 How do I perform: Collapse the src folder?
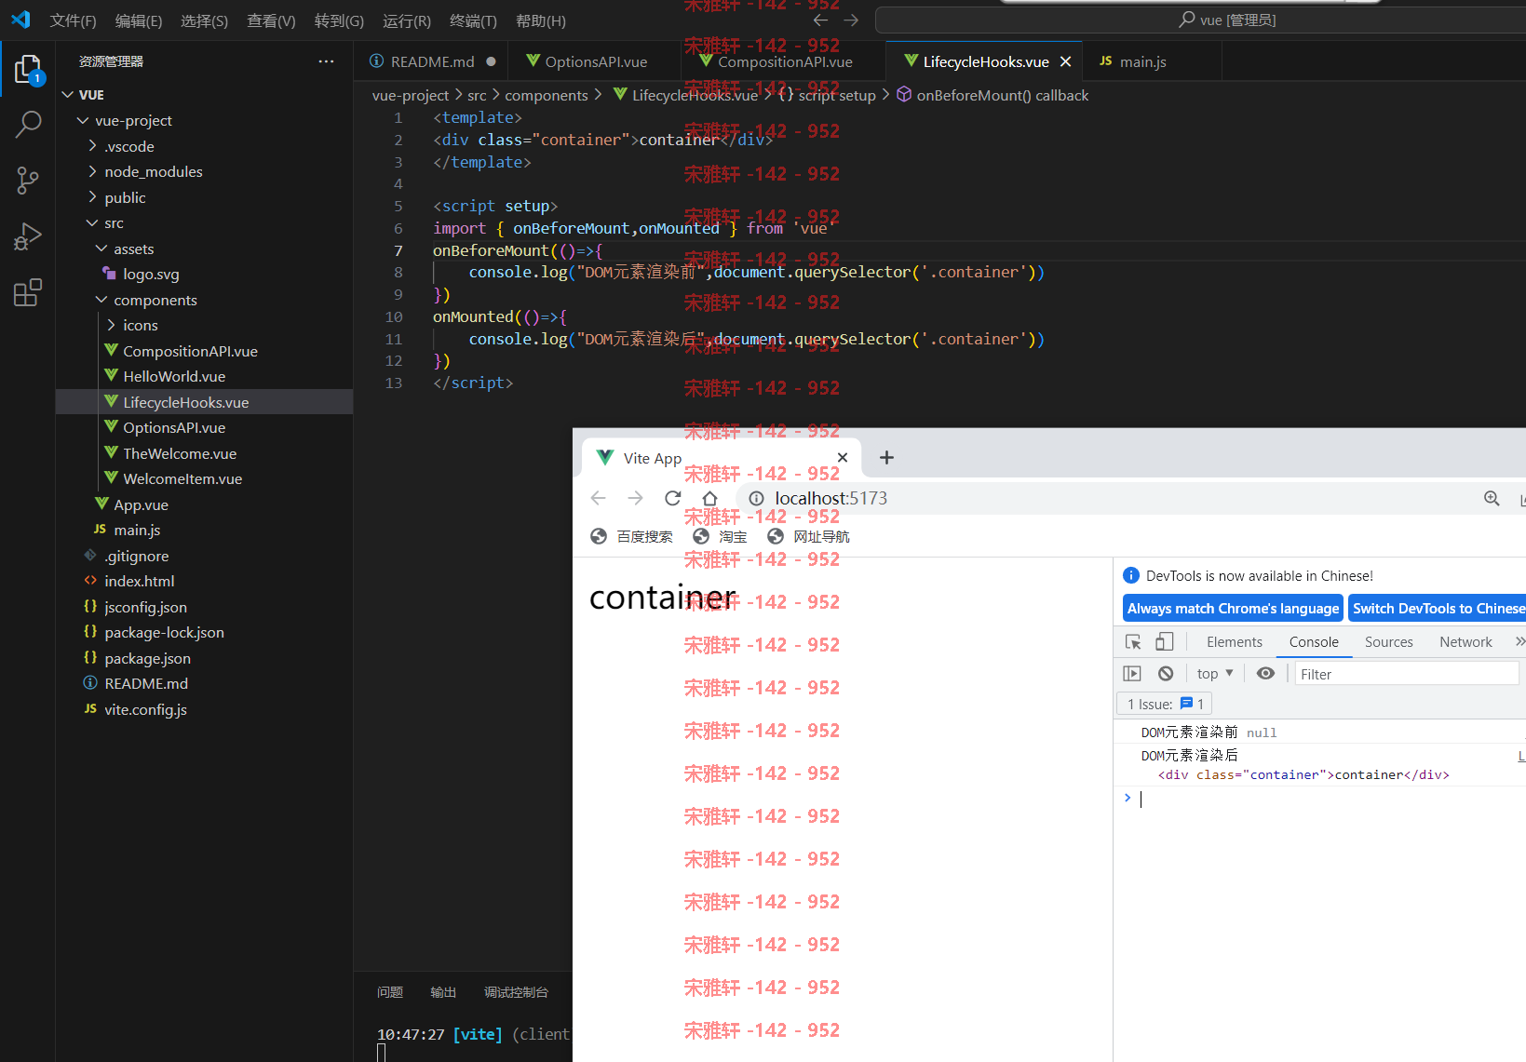[x=92, y=222]
